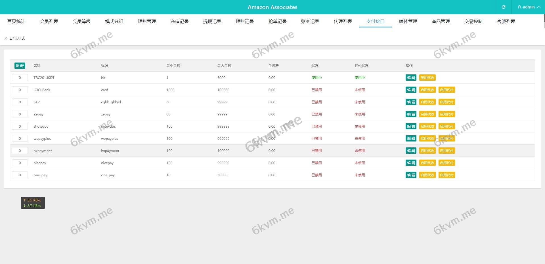The width and height of the screenshot is (545, 264).
Task: Select the 客服列表 tab
Action: pyautogui.click(x=506, y=22)
